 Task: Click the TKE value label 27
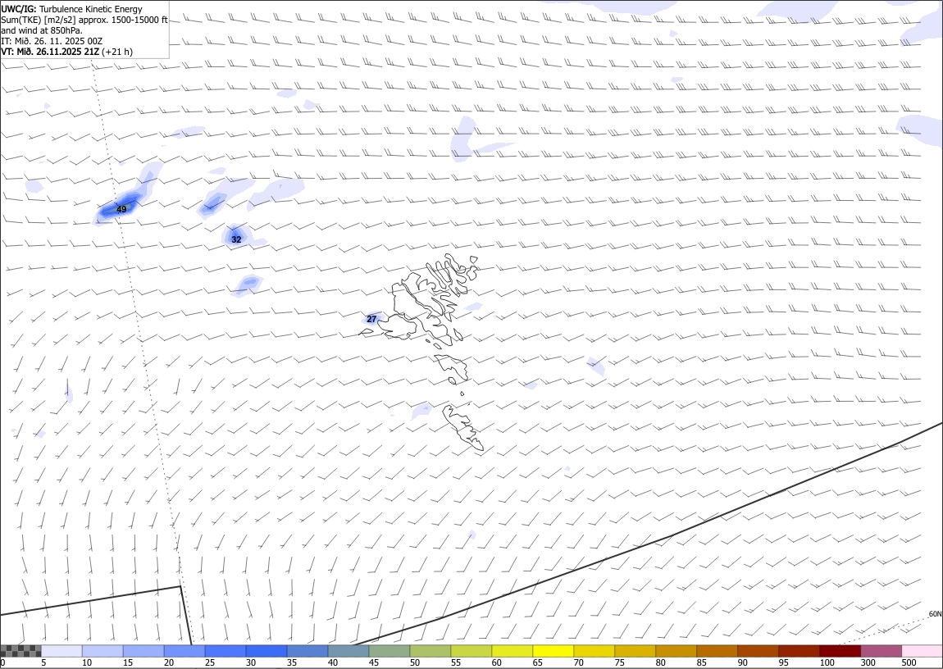[371, 319]
